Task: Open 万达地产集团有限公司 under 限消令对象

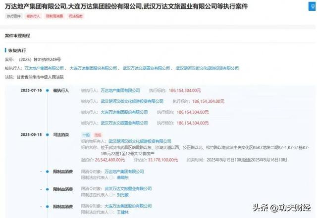Action: tap(124, 172)
